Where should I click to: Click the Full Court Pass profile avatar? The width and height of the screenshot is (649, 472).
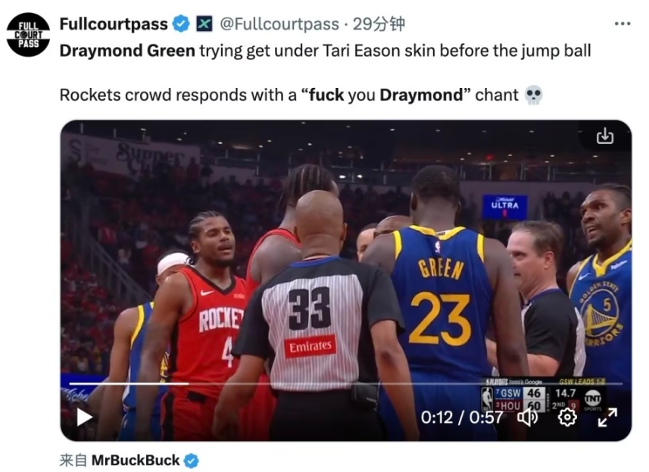pyautogui.click(x=28, y=35)
